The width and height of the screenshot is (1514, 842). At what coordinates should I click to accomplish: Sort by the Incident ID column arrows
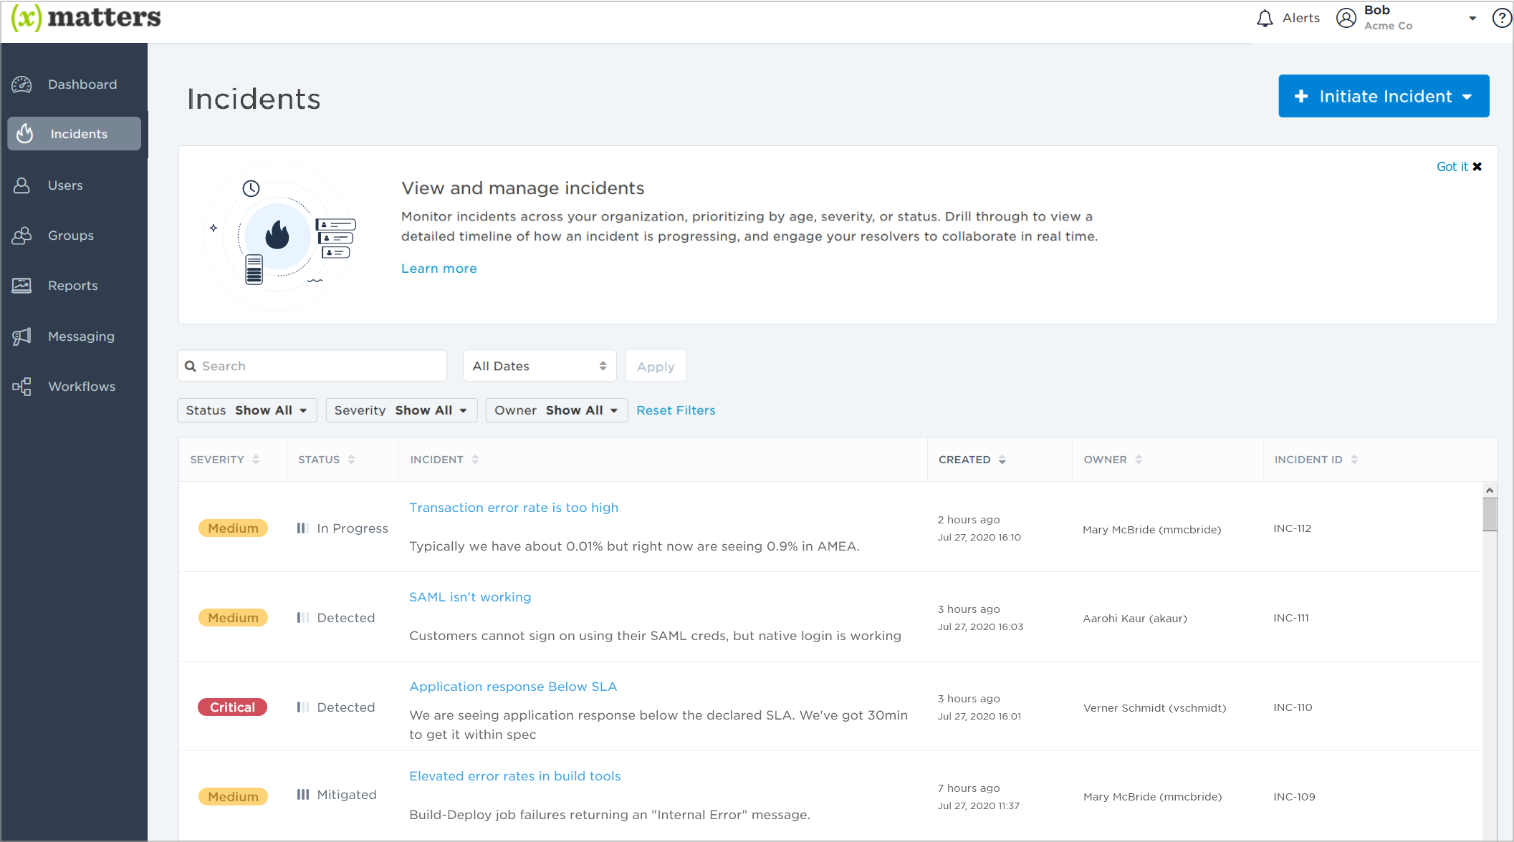pos(1354,460)
